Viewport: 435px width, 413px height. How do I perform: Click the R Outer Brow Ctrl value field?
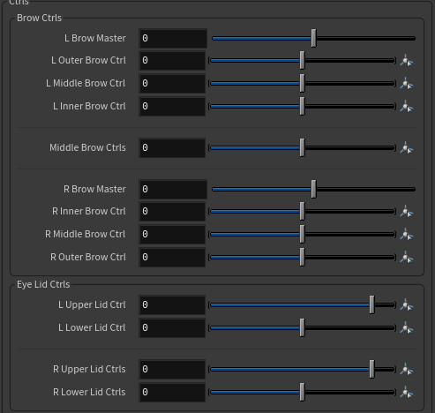pyautogui.click(x=172, y=257)
